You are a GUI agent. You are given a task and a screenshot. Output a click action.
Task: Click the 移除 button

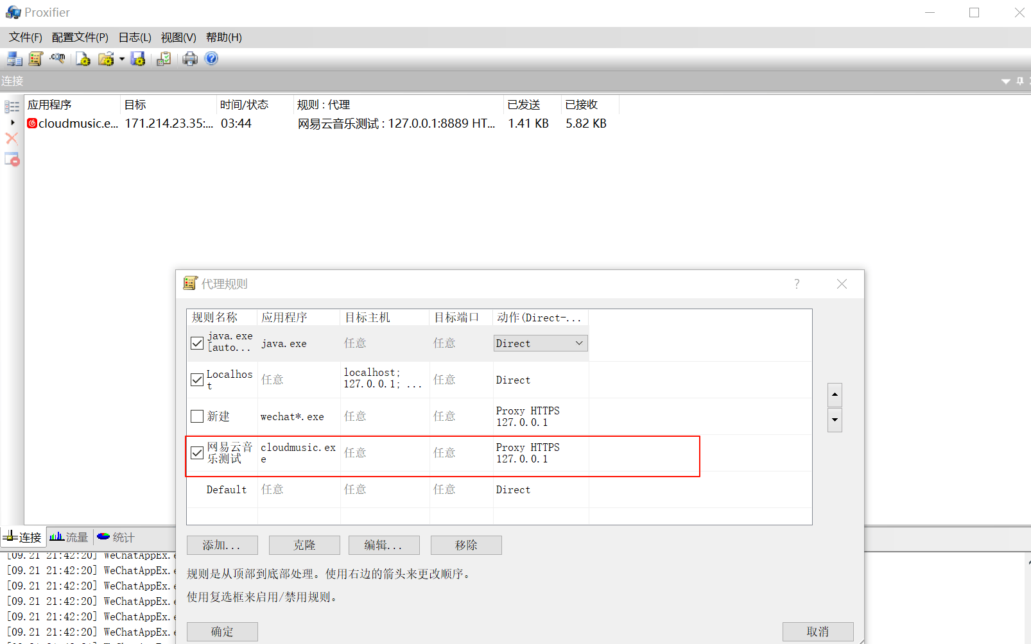click(466, 545)
